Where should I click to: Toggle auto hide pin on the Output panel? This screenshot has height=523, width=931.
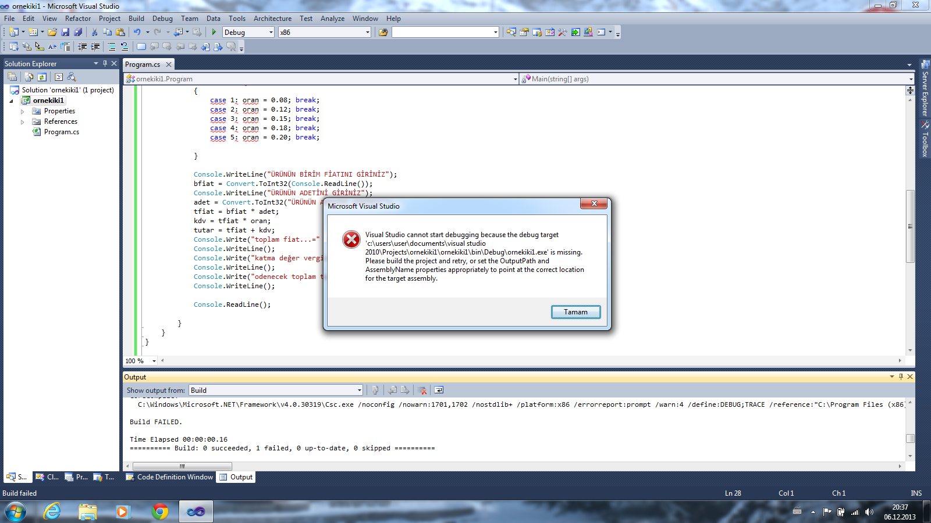pos(901,377)
